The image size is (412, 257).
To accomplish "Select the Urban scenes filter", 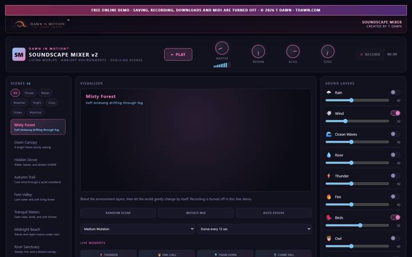I will point(18,113).
